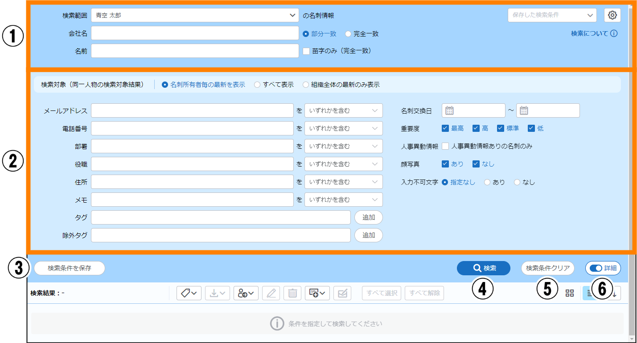The width and height of the screenshot is (637, 343).
Task: Open メールアドレス match condition dropdown
Action: [343, 110]
